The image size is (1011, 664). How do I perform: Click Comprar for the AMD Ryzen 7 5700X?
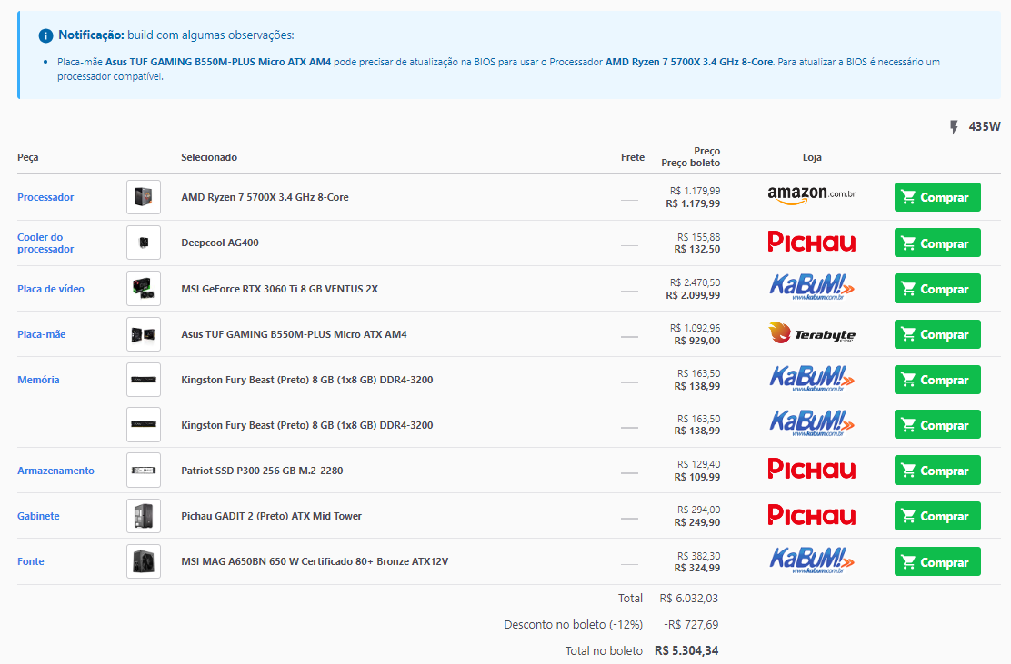coord(937,197)
